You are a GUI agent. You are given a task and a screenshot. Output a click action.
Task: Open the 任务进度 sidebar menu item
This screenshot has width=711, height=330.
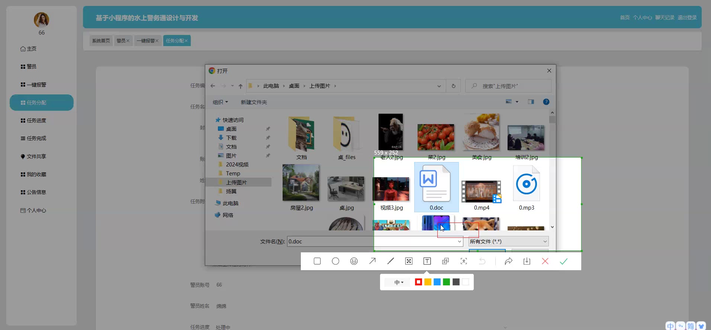36,120
